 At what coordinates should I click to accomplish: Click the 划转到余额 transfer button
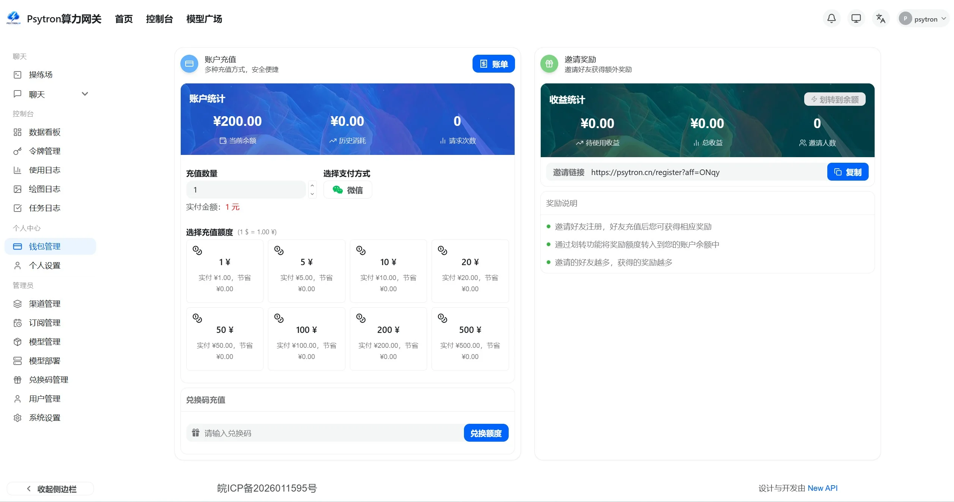pos(835,99)
